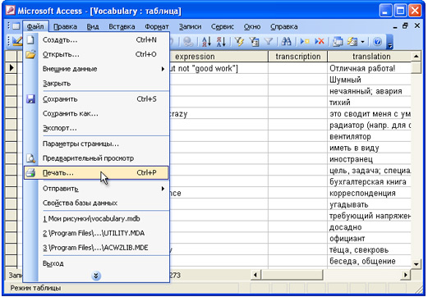The height and width of the screenshot is (297, 428).
Task: Open Find with the binoculars icon
Action: click(x=287, y=42)
